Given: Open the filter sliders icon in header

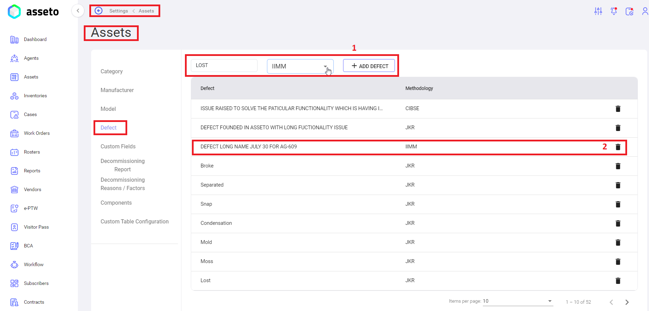Looking at the screenshot, I should [x=598, y=11].
